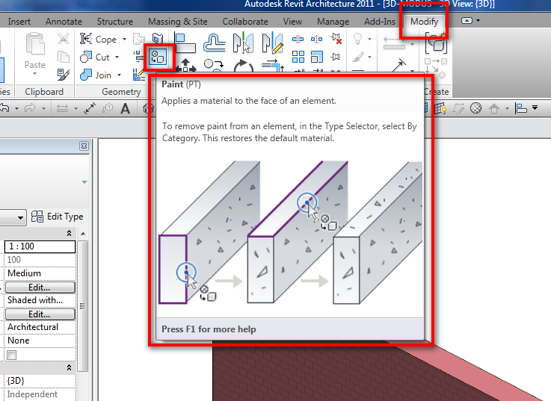The image size is (551, 401).
Task: Open the Annotate ribbon tab
Action: (x=64, y=22)
